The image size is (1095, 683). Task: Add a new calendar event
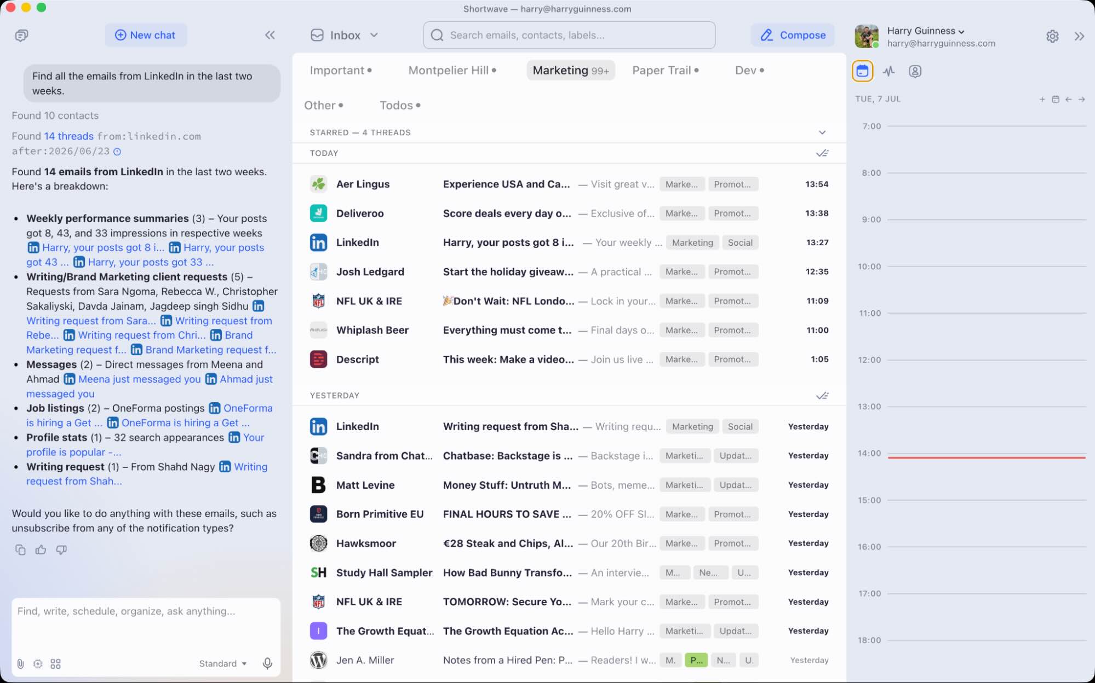coord(1042,99)
